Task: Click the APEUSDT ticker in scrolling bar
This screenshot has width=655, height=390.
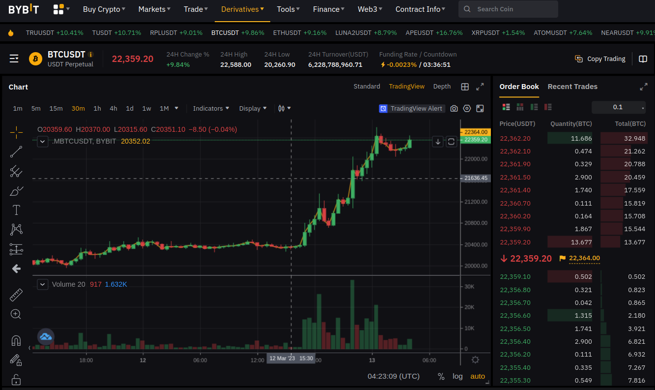Action: coord(434,33)
